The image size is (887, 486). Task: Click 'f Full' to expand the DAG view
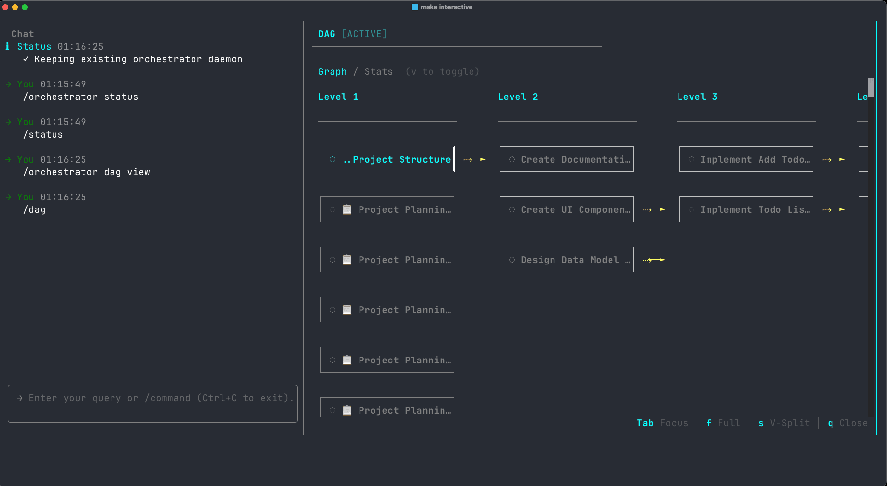pos(722,423)
